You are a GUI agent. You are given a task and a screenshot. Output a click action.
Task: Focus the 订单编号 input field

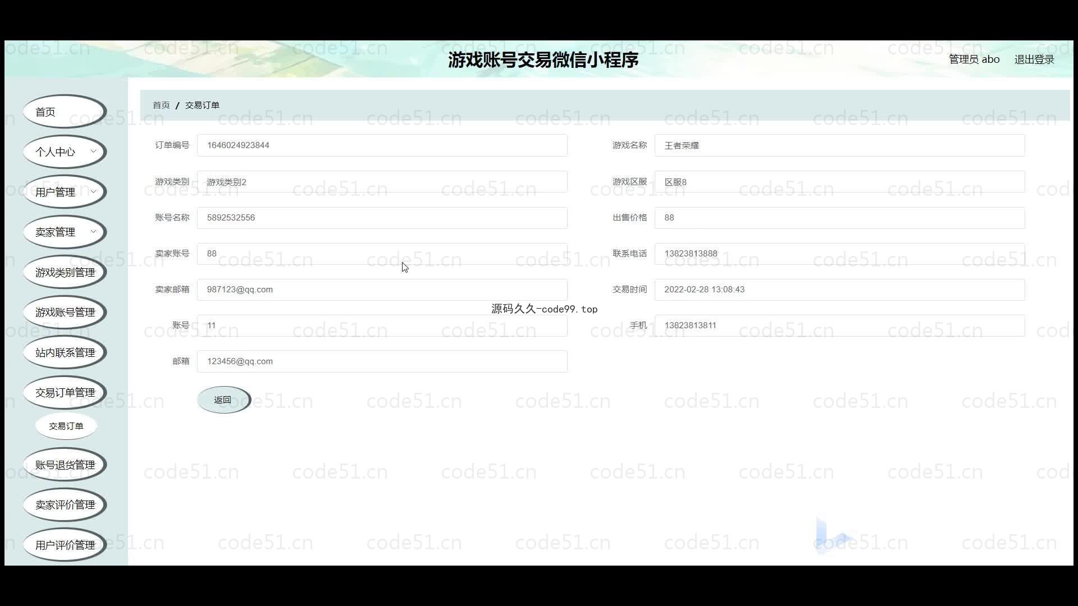pos(382,145)
